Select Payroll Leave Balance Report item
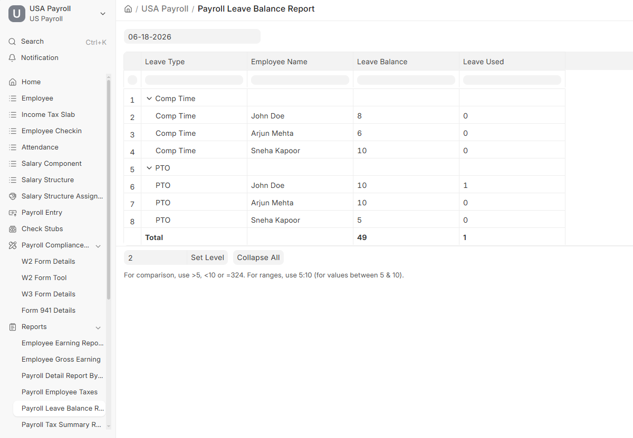Viewport: 633px width, 438px height. pos(59,409)
